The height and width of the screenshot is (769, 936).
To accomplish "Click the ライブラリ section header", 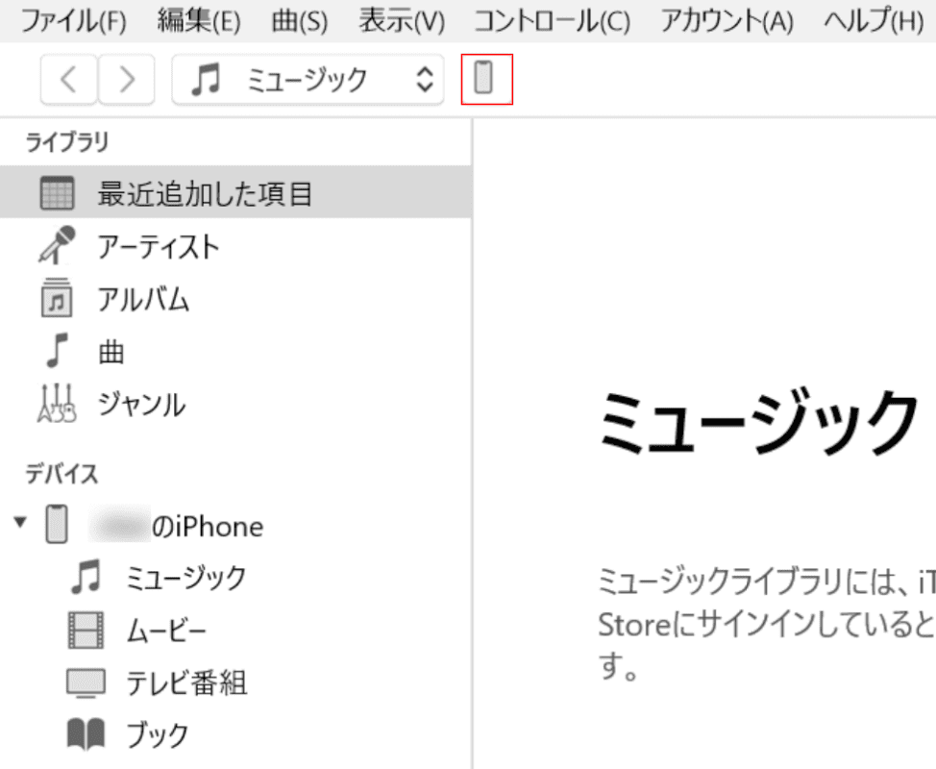I will 67,142.
